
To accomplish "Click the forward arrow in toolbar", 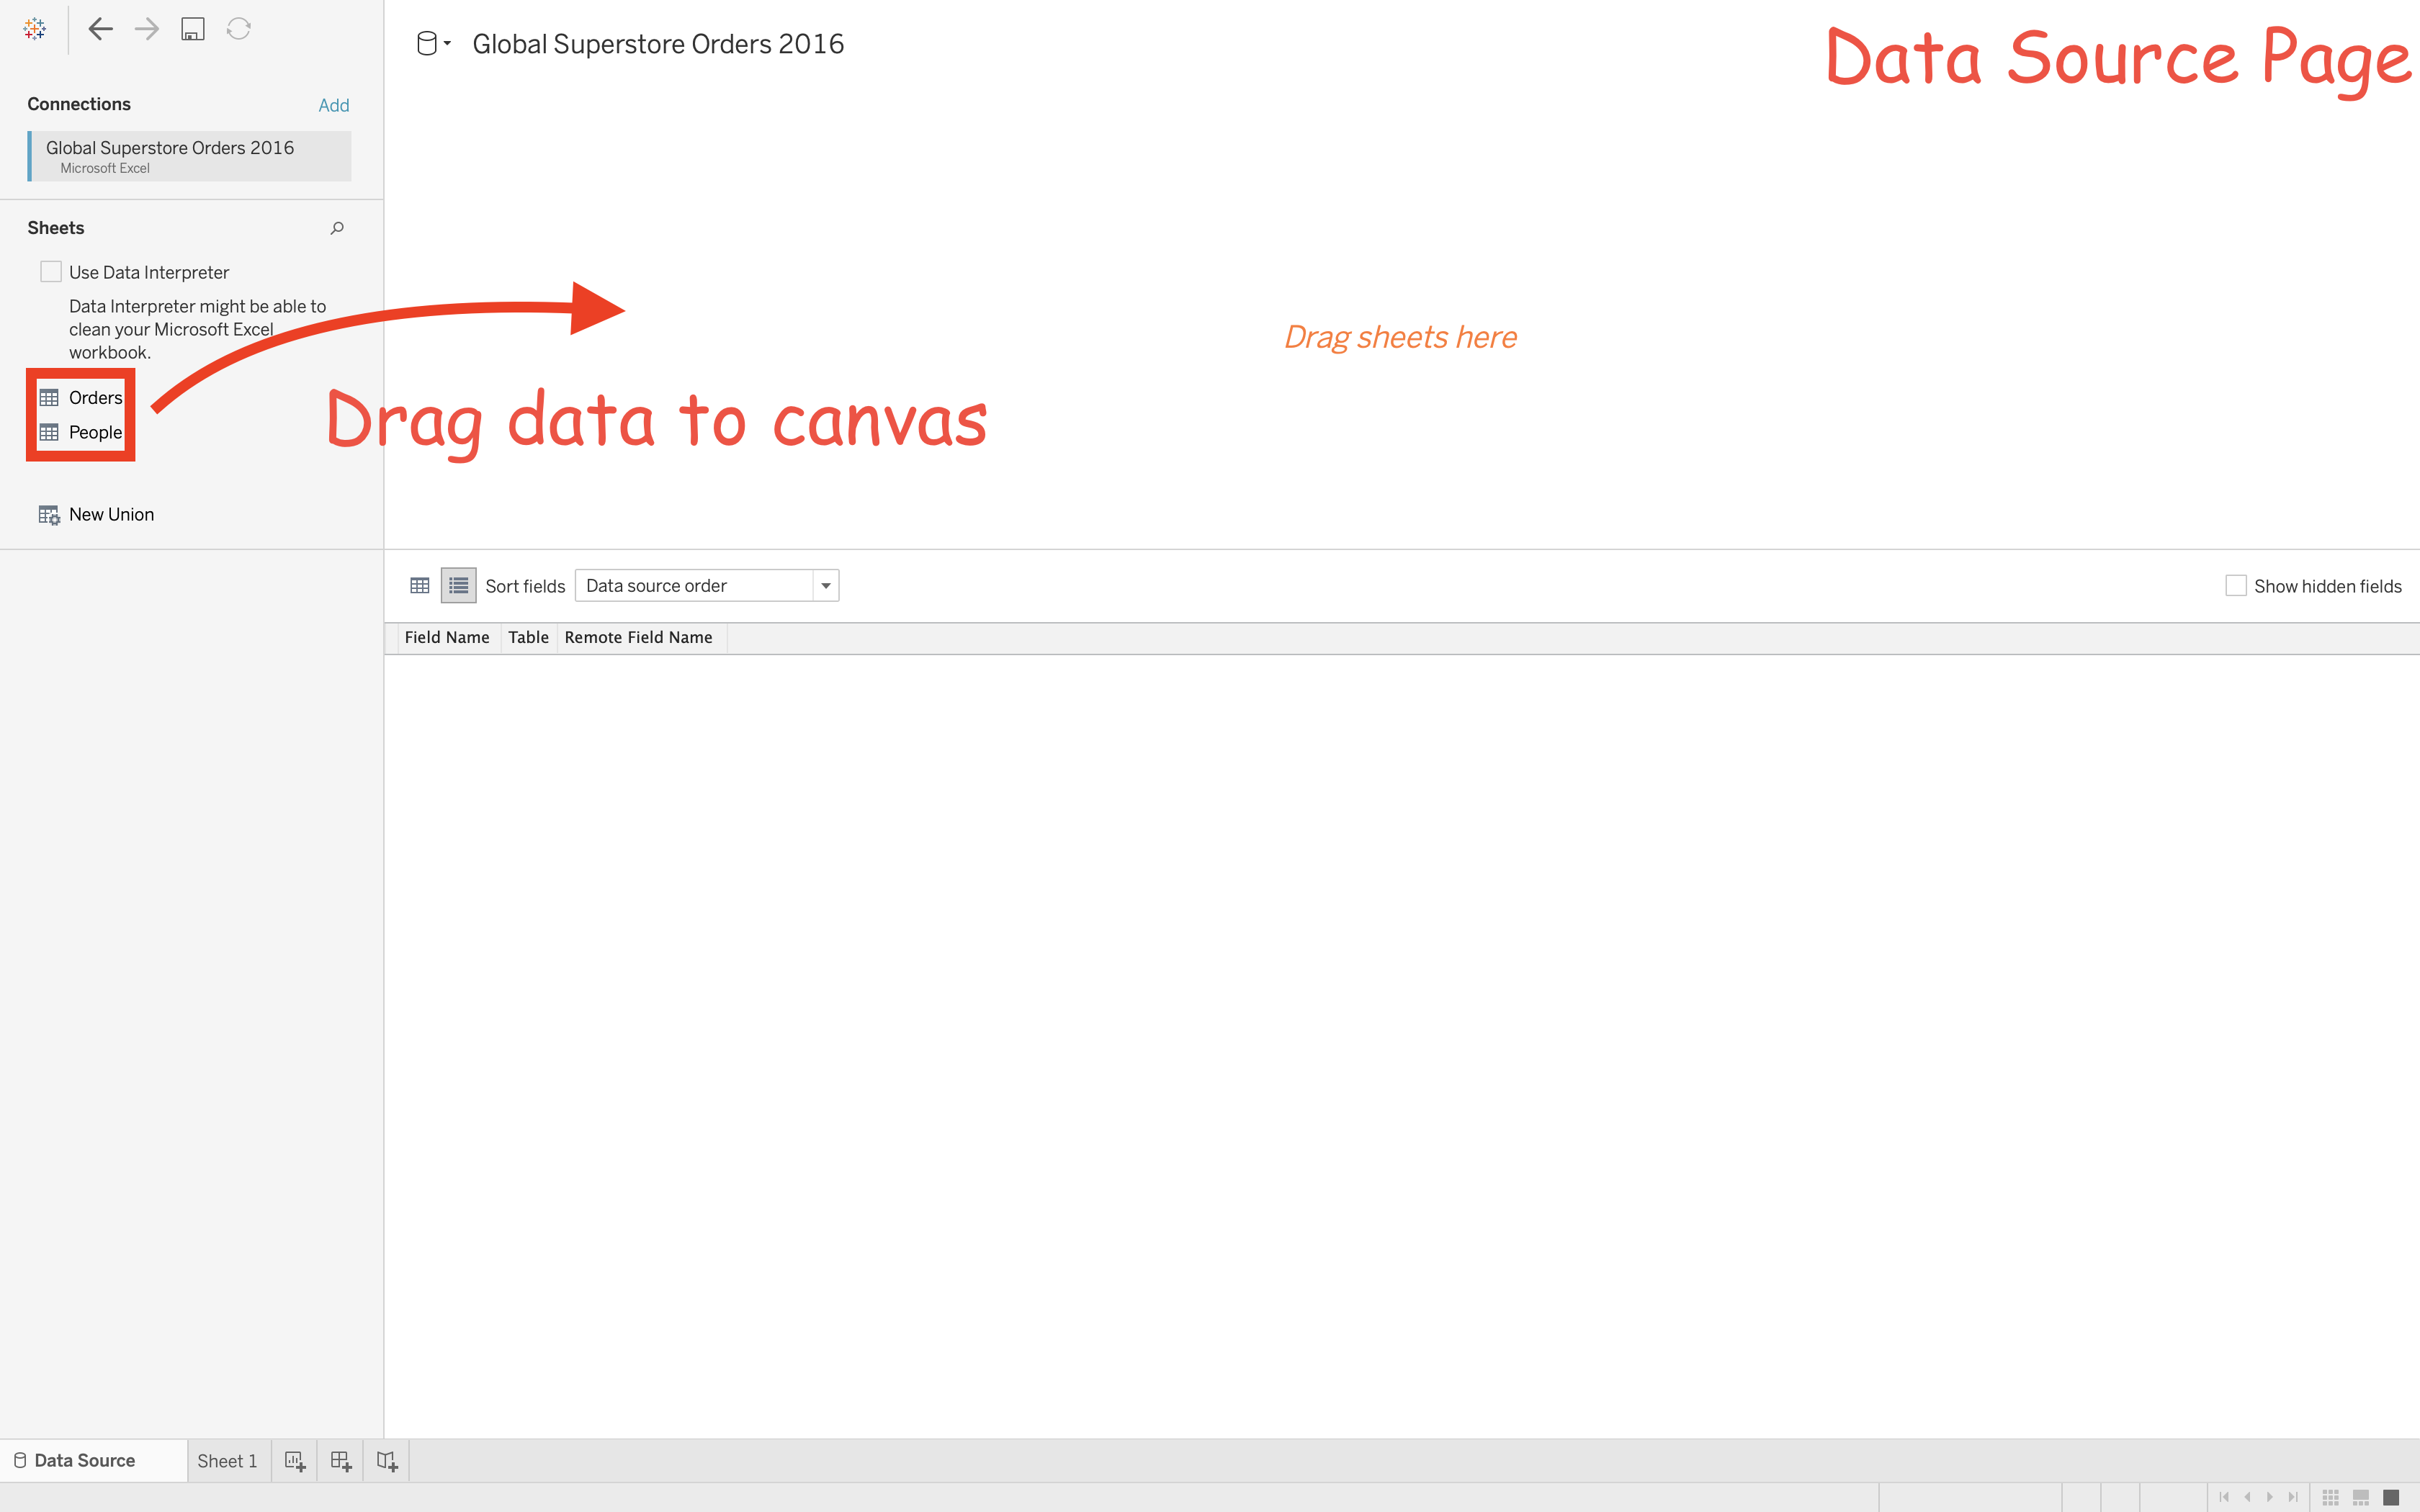I will point(147,29).
